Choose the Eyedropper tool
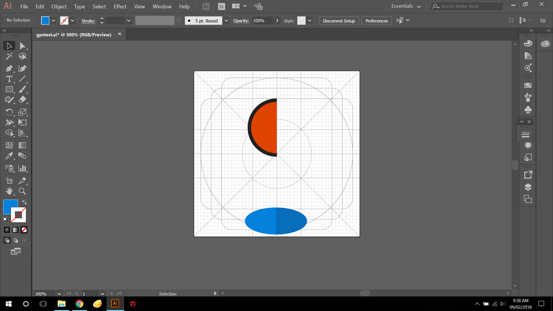Viewport: 553px width, 311px height. (9, 156)
